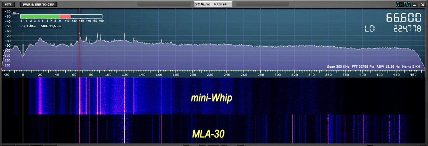Click the 0 kHz spike in spectrum
This screenshot has width=428, height=146.
[23, 44]
